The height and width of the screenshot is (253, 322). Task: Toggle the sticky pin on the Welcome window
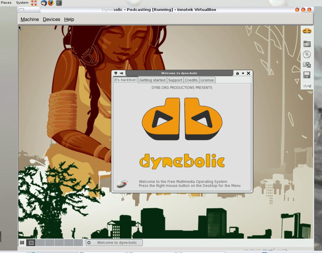tap(121, 73)
